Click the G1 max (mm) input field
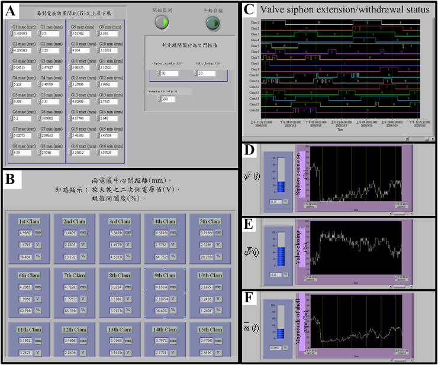The image size is (438, 365). [x=22, y=34]
